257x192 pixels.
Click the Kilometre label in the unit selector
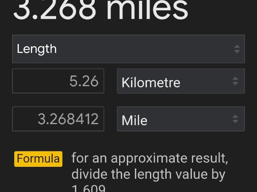point(151,82)
